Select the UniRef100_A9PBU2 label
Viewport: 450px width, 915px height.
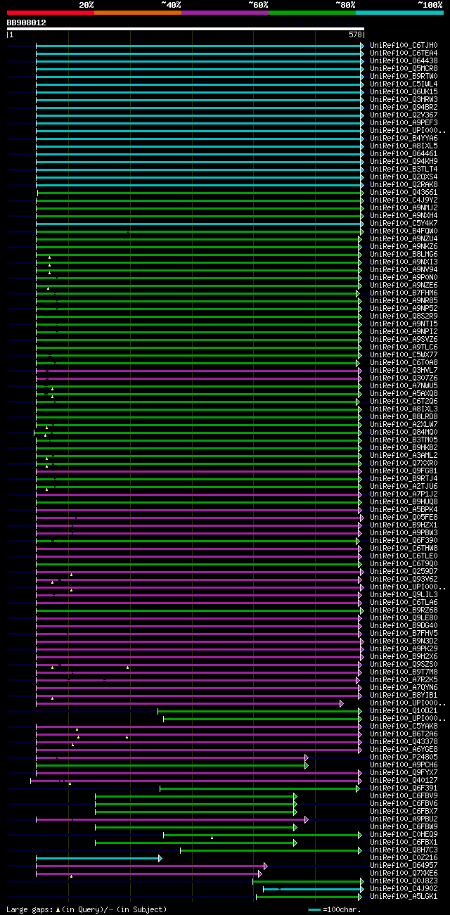pos(404,819)
